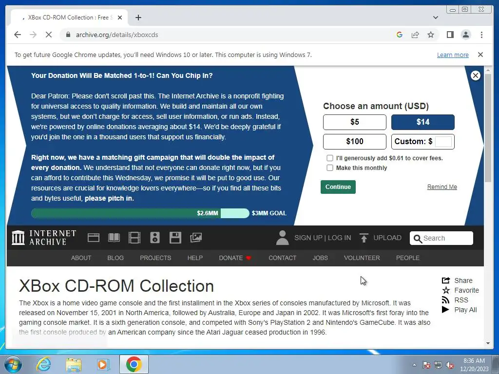Screen dimensions: 499x374
Task: Open the Audio speaker icon
Action: [x=154, y=238]
